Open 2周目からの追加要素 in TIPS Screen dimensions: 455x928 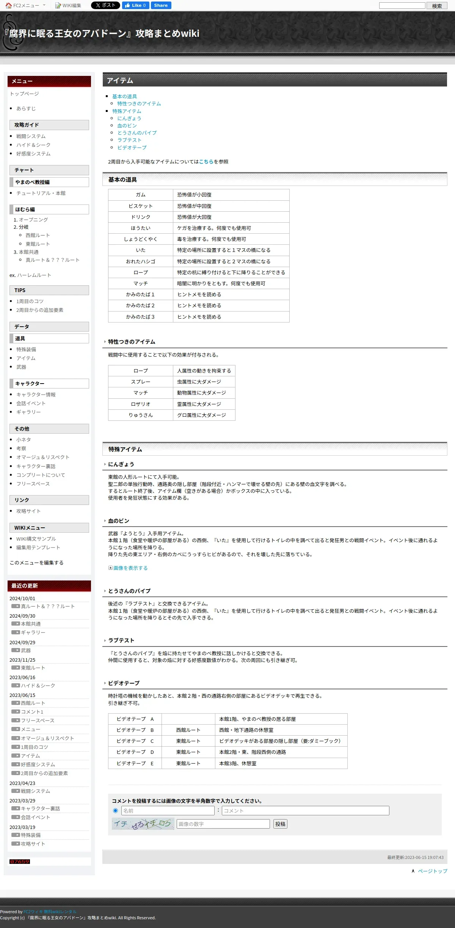[40, 310]
